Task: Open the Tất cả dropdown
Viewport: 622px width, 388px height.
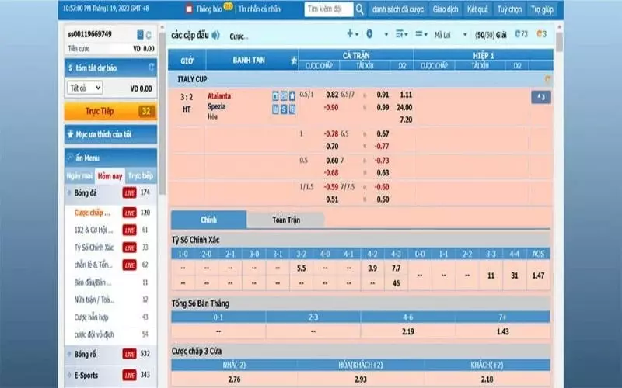Action: pyautogui.click(x=85, y=88)
